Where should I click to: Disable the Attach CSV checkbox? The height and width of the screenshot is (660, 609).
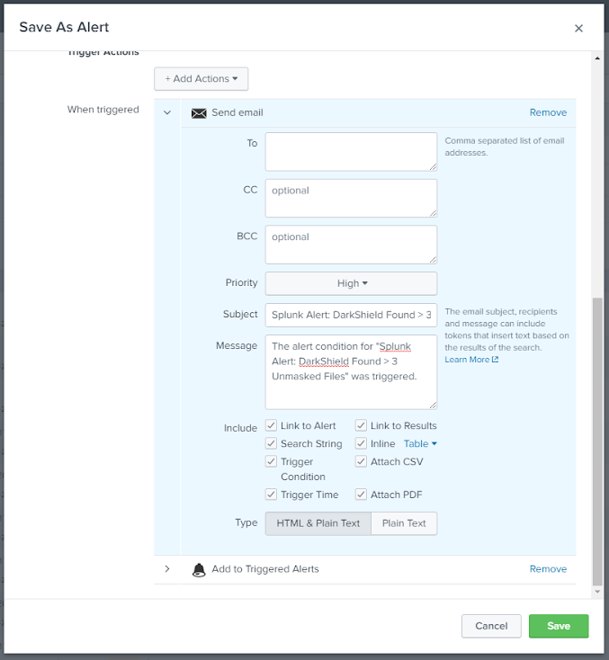[x=361, y=461]
